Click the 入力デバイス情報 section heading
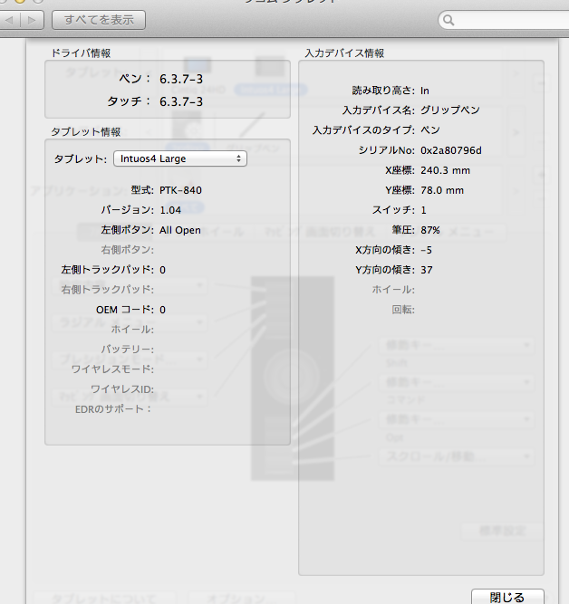 click(344, 53)
